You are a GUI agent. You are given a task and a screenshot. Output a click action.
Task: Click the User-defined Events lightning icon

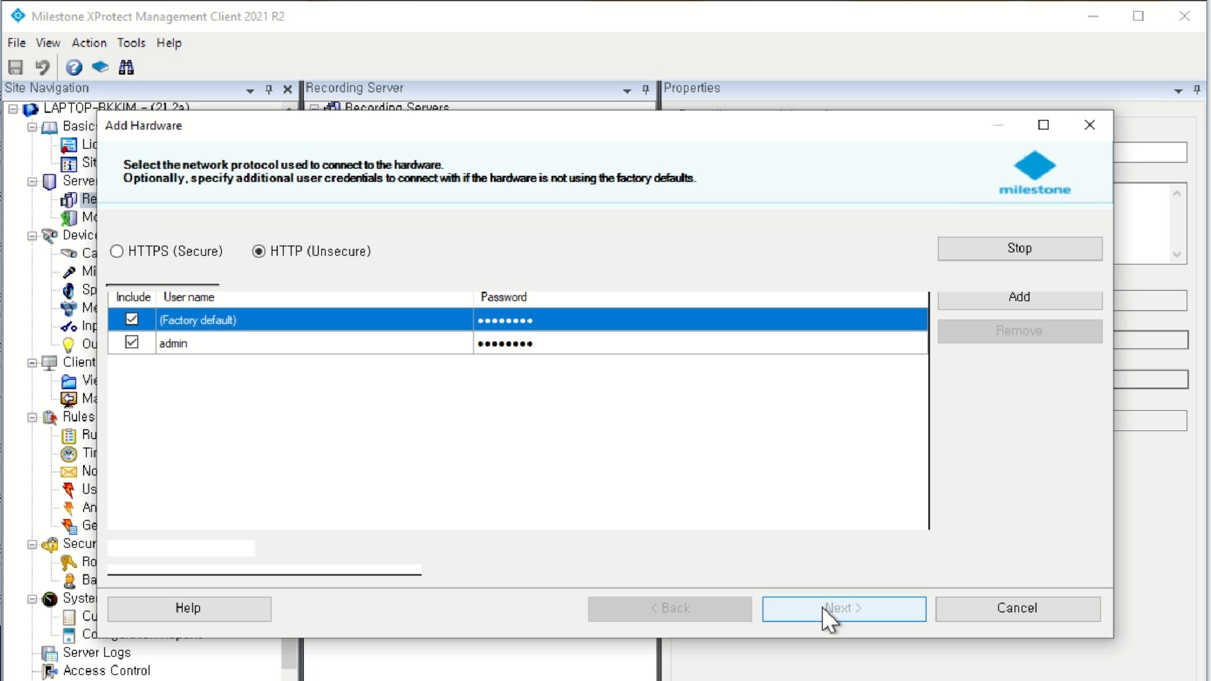point(69,490)
